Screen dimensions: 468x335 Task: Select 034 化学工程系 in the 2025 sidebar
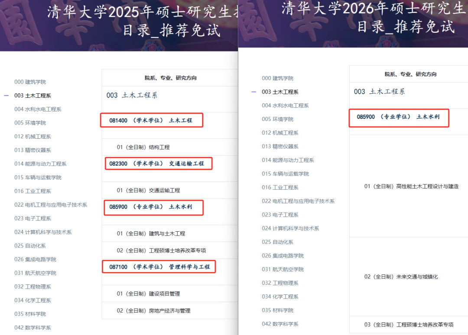(32, 300)
